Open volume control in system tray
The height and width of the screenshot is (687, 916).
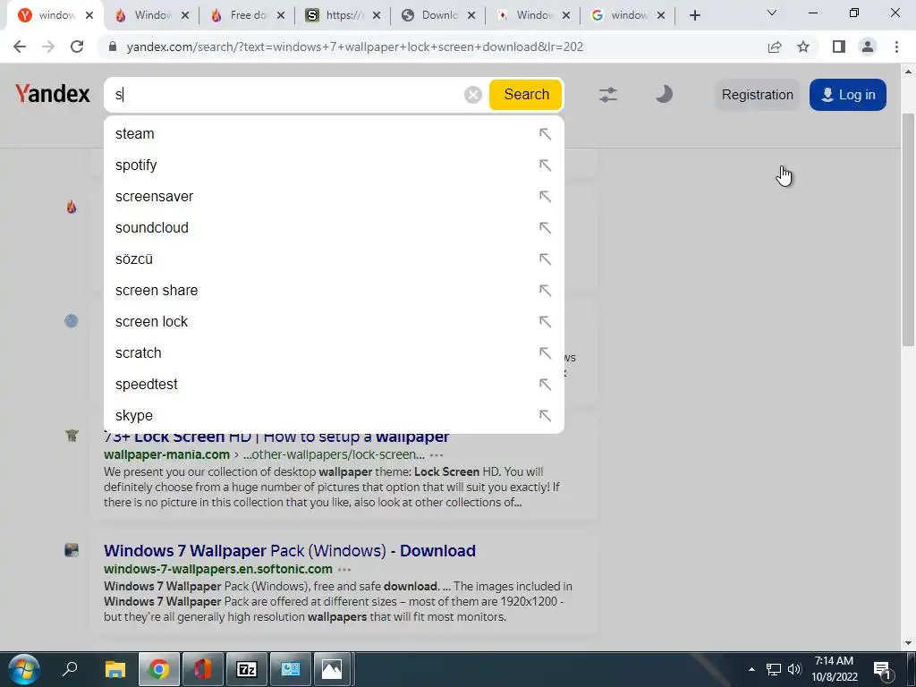coord(794,669)
